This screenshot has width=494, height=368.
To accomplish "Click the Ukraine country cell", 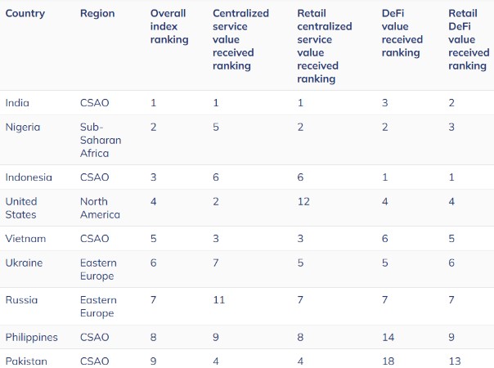I will point(24,263).
